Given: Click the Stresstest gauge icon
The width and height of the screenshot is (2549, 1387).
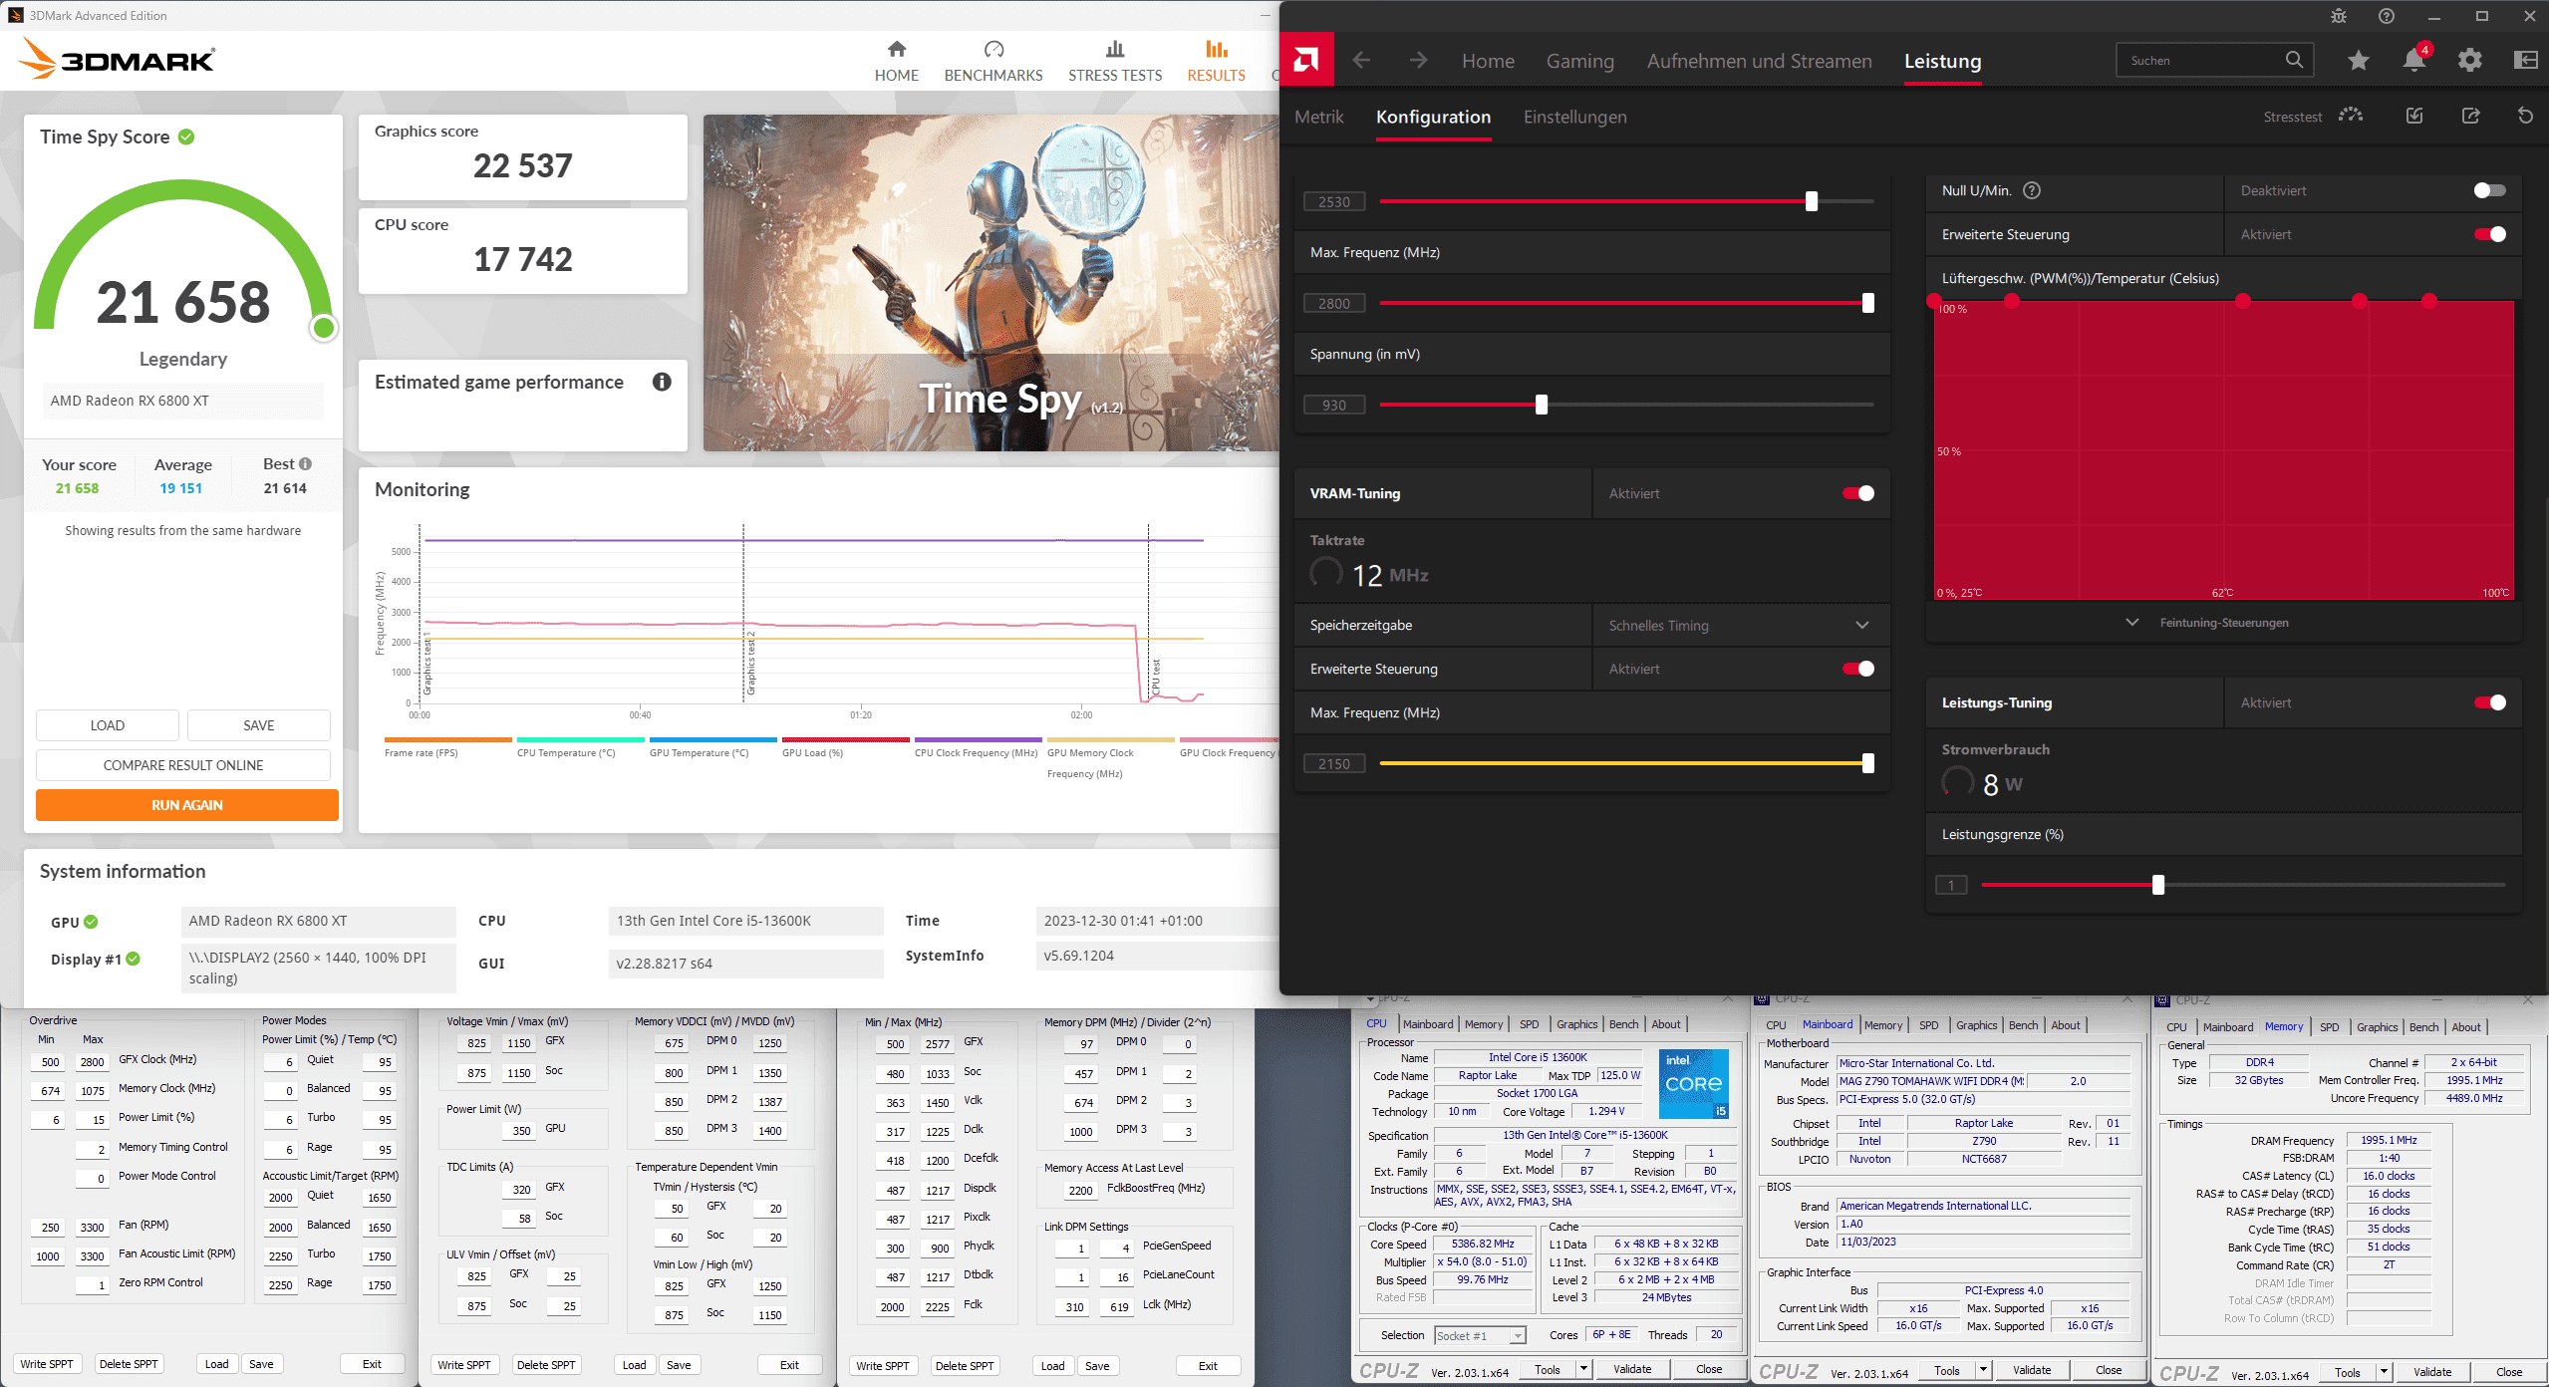Looking at the screenshot, I should coord(2351,116).
